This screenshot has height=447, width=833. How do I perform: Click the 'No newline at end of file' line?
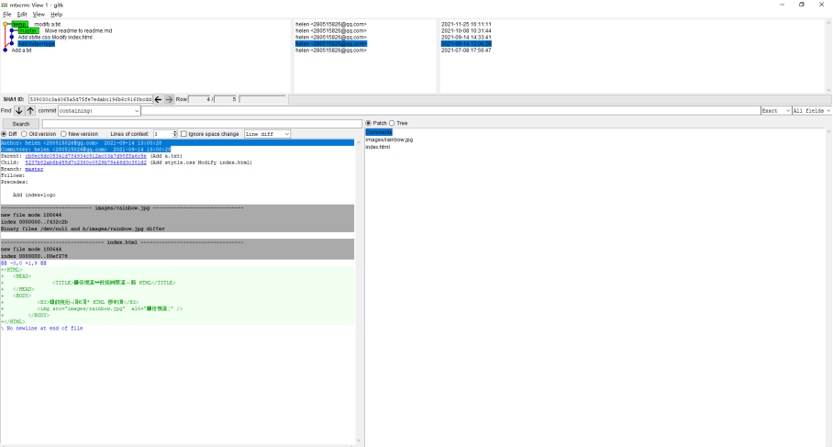pos(42,329)
